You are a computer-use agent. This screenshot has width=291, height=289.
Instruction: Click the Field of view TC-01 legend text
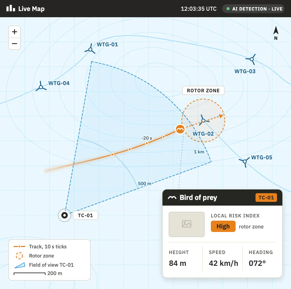[51, 265]
